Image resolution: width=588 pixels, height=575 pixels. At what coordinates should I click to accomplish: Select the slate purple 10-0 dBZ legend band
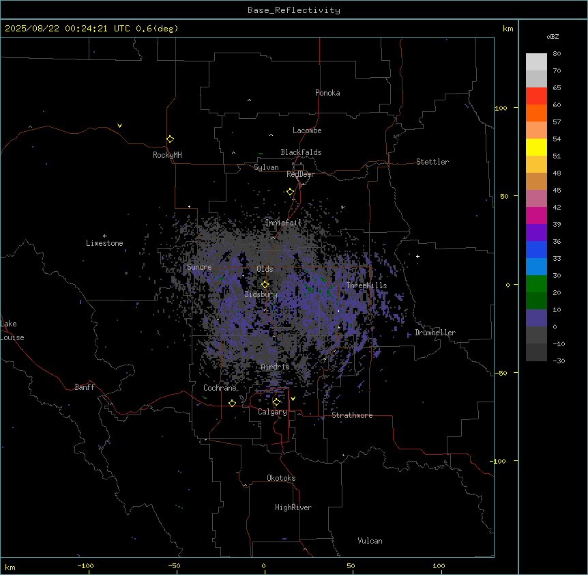point(536,318)
